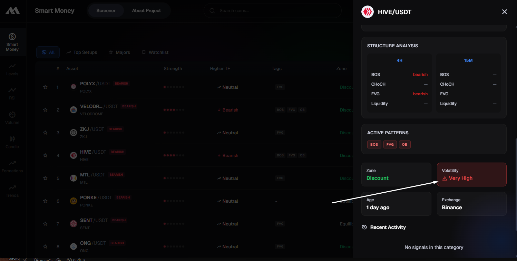517x261 pixels.
Task: Switch to the Top Setups filter tab
Action: coord(82,52)
